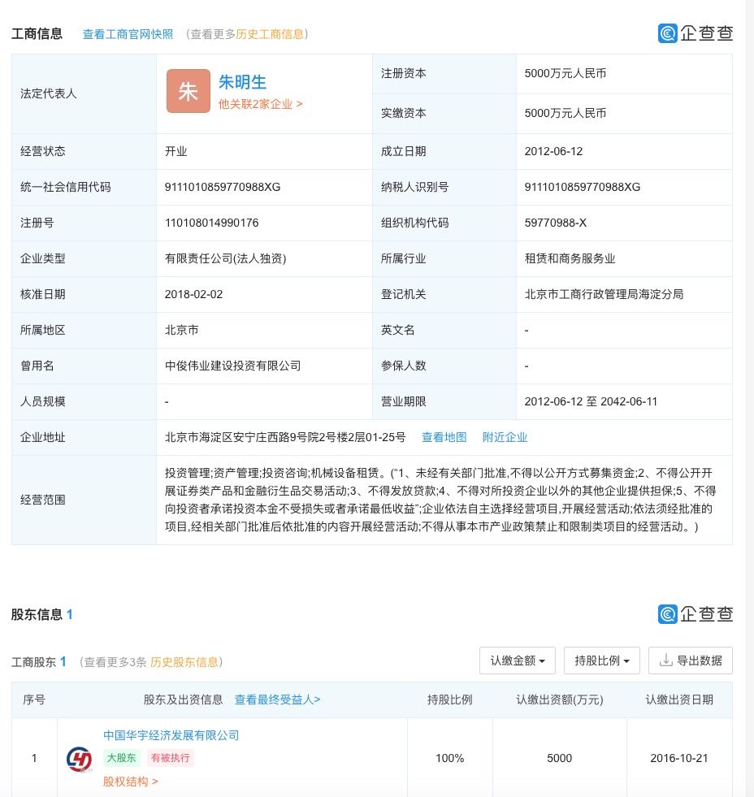Select the credit code 9111010859770988XG under 统一社会信用代码
This screenshot has height=797, width=754.
click(x=223, y=187)
